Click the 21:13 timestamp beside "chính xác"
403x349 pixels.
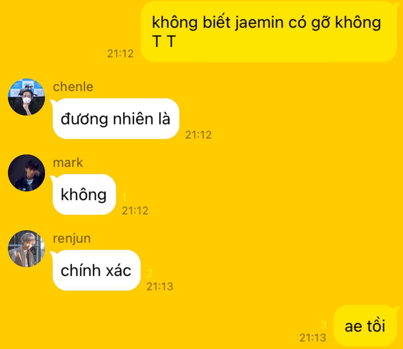click(x=159, y=286)
